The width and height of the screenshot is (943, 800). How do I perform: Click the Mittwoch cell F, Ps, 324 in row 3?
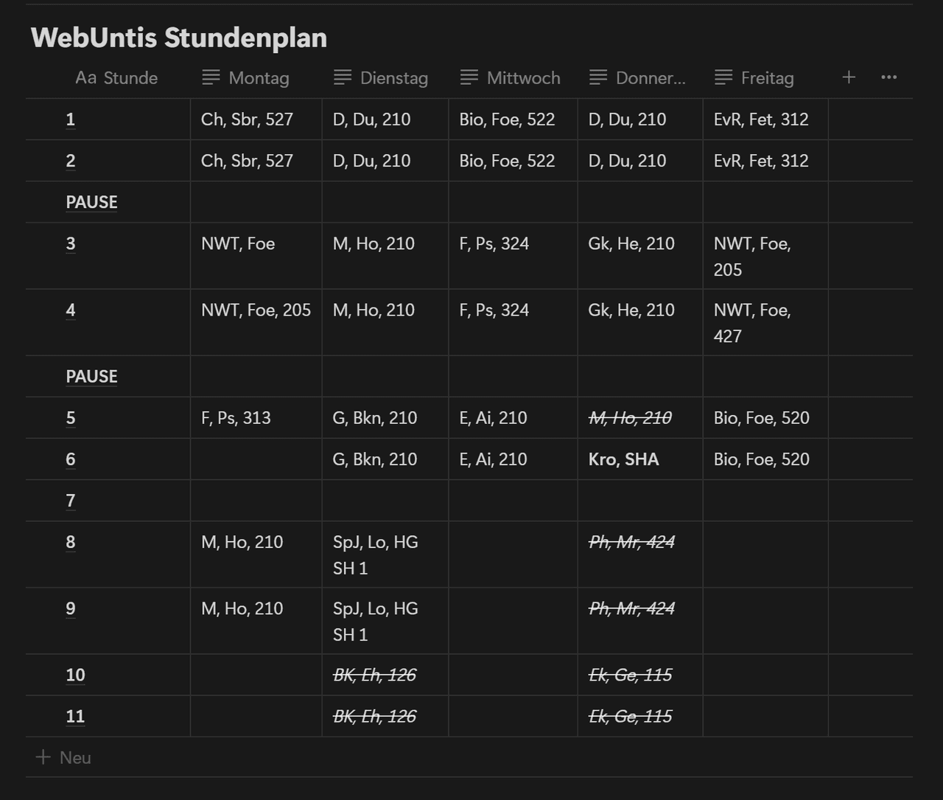pos(494,244)
